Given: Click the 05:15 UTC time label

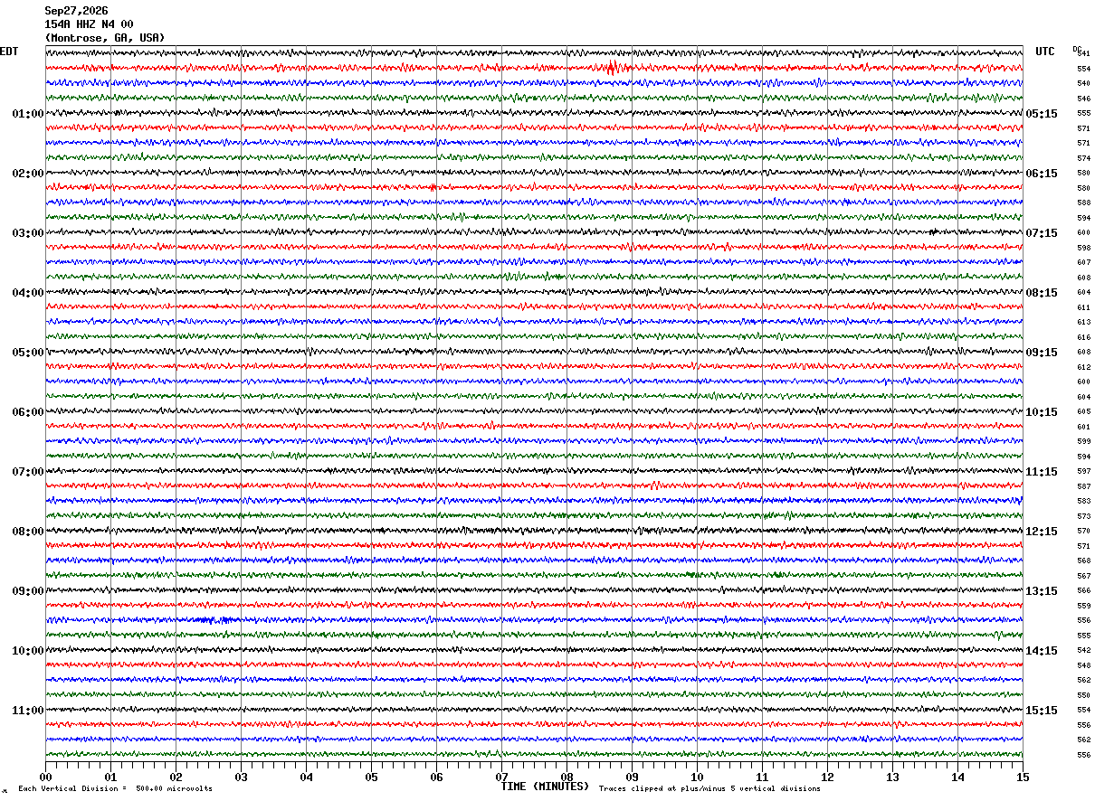Looking at the screenshot, I should 1041,114.
